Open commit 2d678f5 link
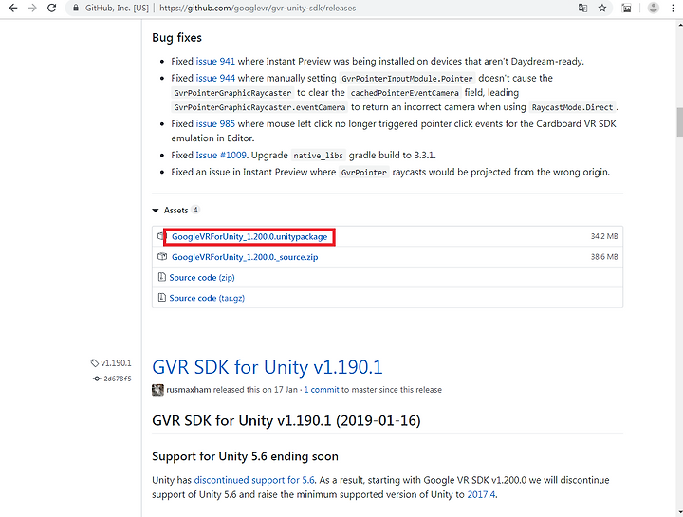 pyautogui.click(x=118, y=379)
